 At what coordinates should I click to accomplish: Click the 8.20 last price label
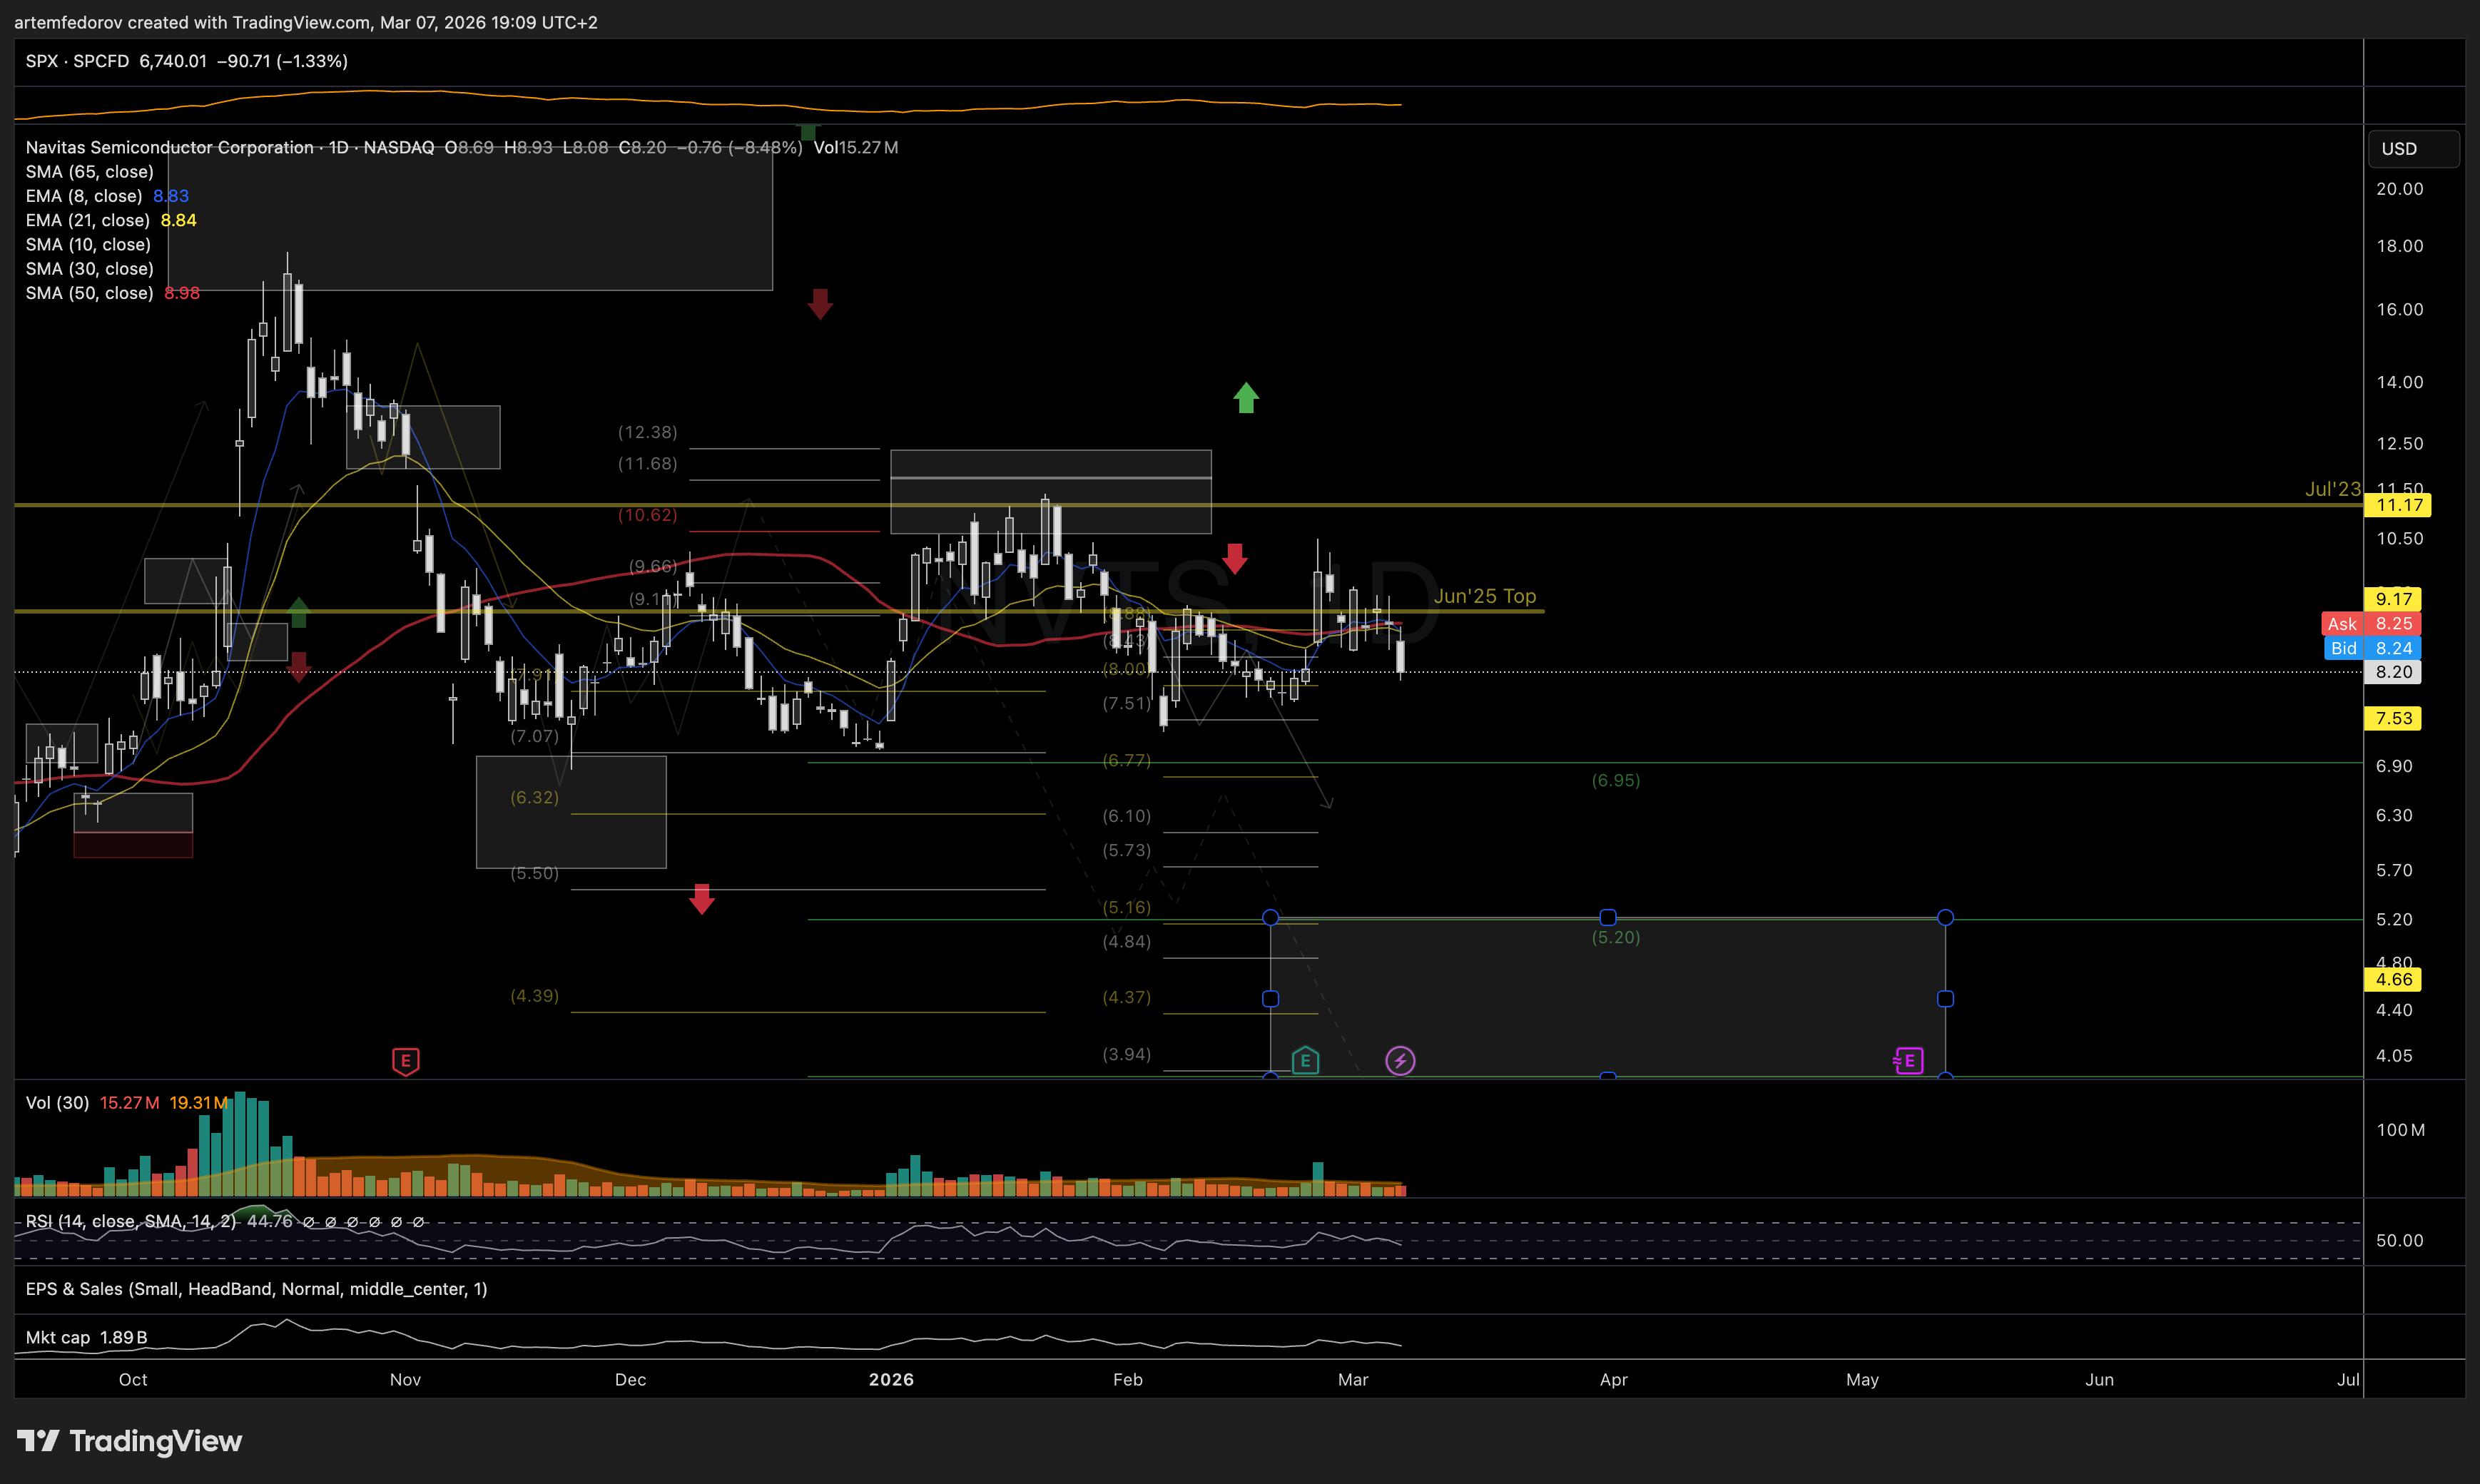2393,672
